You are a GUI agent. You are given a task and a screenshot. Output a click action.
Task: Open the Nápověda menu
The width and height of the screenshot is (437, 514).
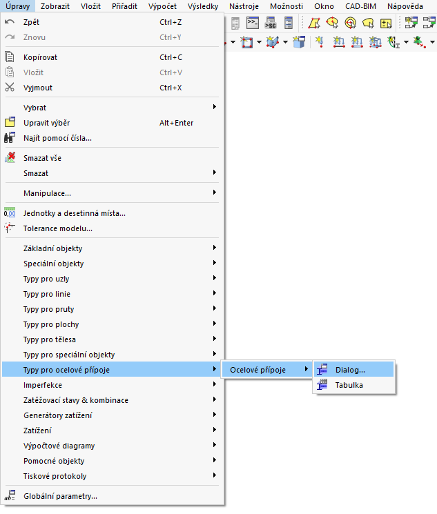point(405,6)
